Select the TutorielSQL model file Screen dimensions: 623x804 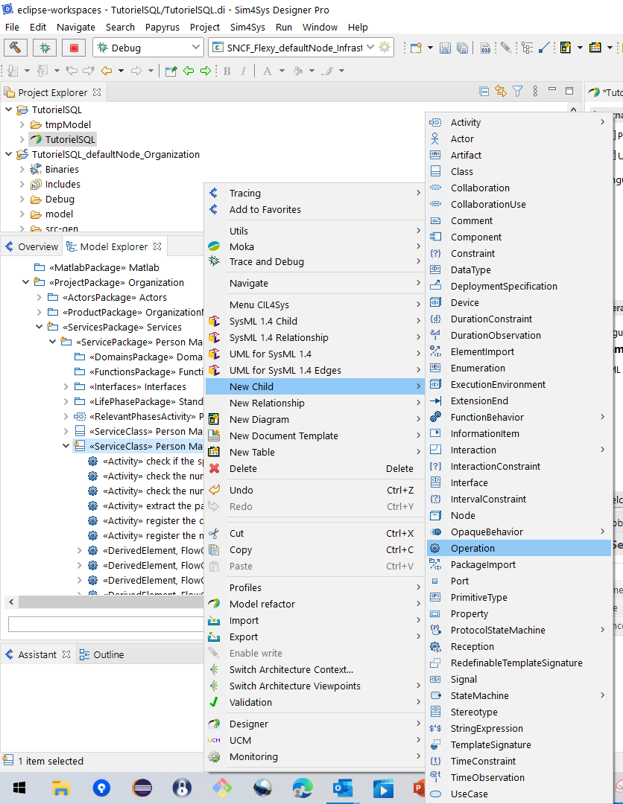point(63,139)
